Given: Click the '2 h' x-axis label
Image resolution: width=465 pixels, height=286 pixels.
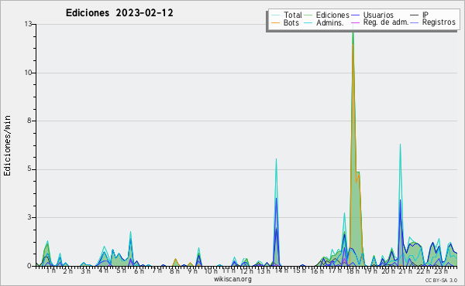Looking at the screenshot, I should click(x=68, y=271).
